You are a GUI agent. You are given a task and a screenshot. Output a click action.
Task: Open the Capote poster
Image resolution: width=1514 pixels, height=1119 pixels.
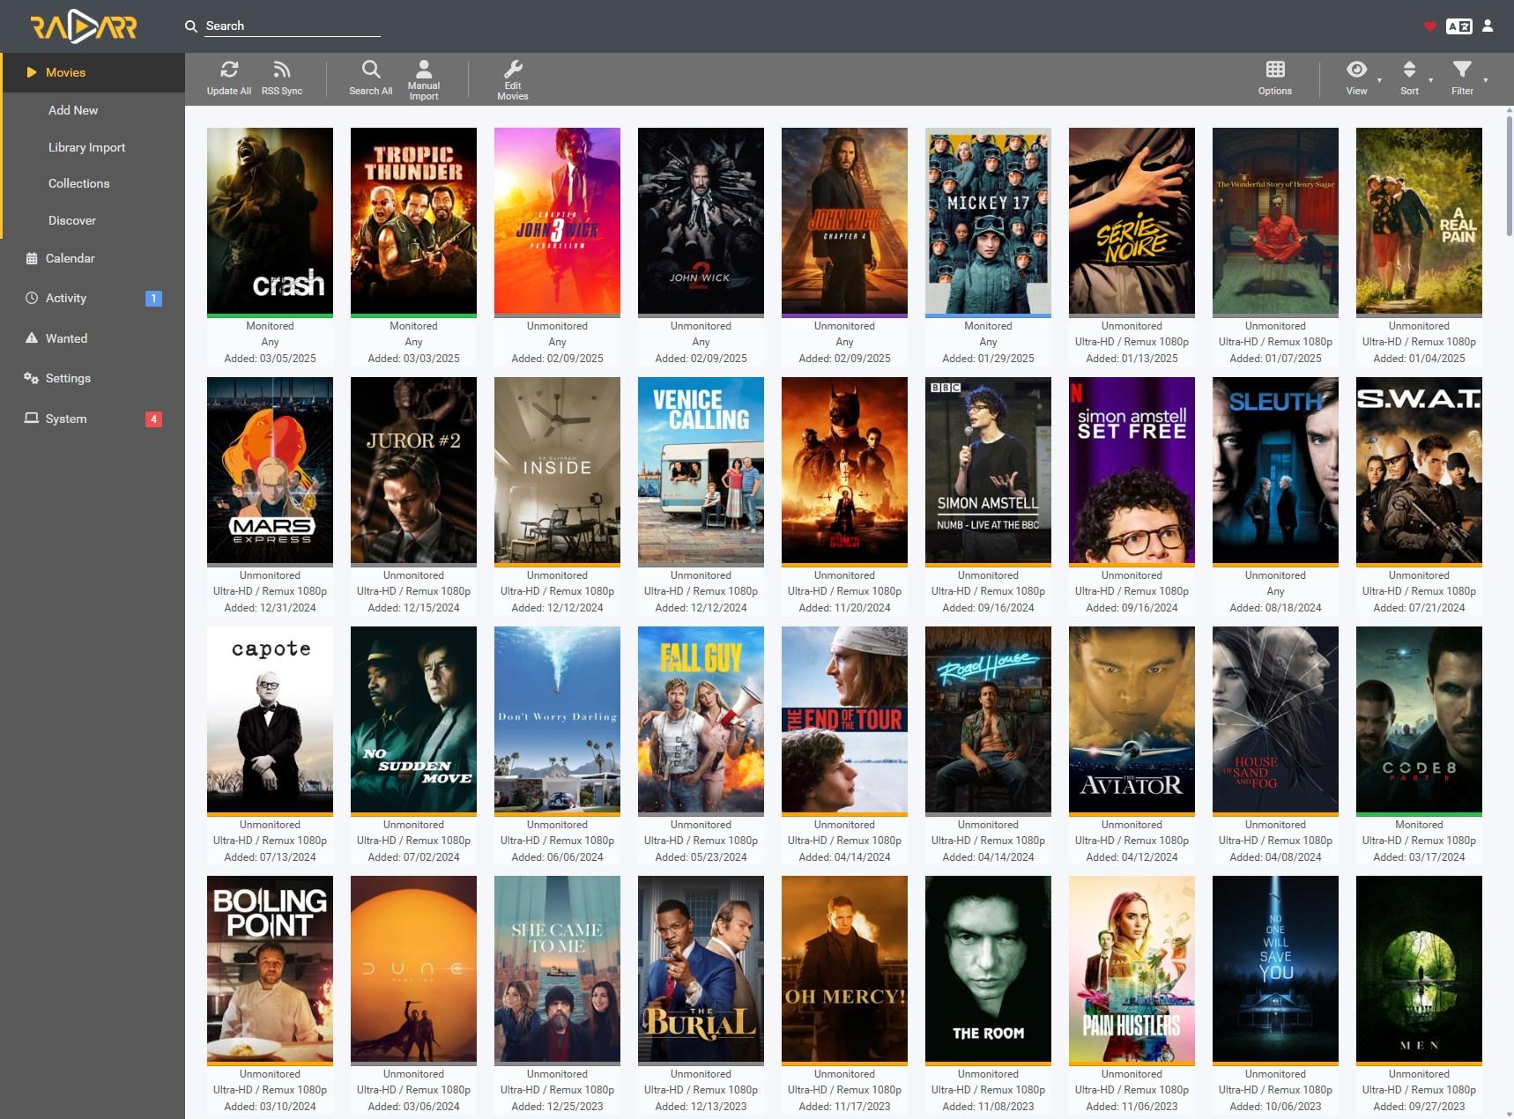pos(270,720)
